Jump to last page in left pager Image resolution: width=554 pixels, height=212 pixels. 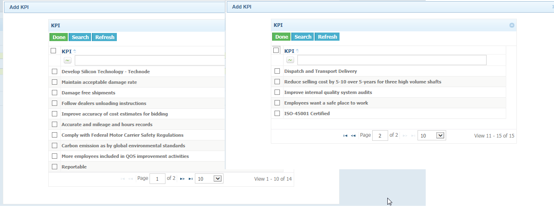[x=190, y=179]
